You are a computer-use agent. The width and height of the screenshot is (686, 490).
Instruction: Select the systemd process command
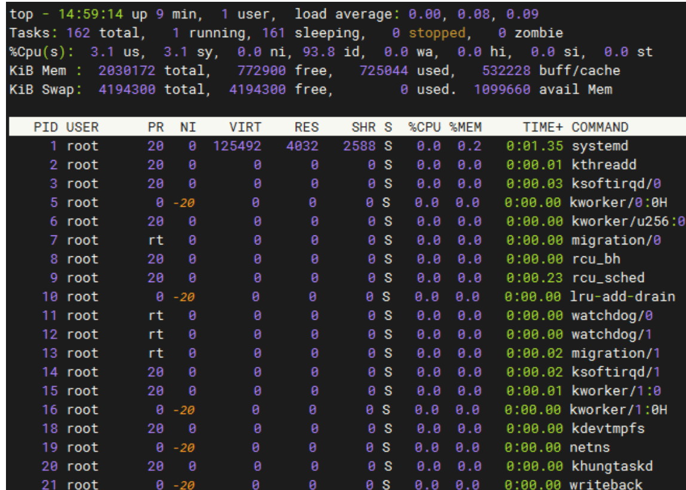coord(600,146)
